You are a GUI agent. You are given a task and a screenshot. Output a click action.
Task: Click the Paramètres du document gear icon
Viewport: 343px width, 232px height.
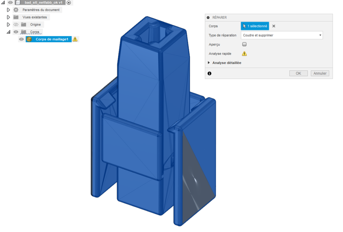coord(15,10)
